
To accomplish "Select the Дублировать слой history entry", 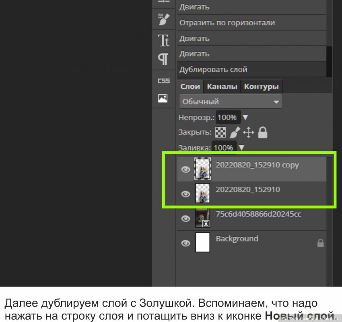I will coord(213,69).
